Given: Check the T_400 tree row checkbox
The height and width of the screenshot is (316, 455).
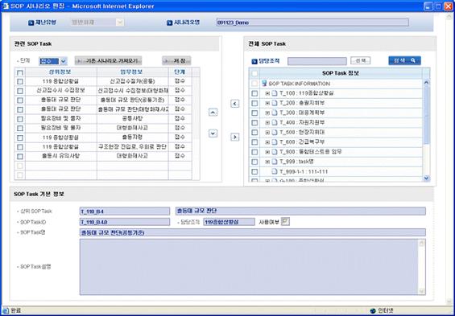Looking at the screenshot, I should tap(254, 122).
